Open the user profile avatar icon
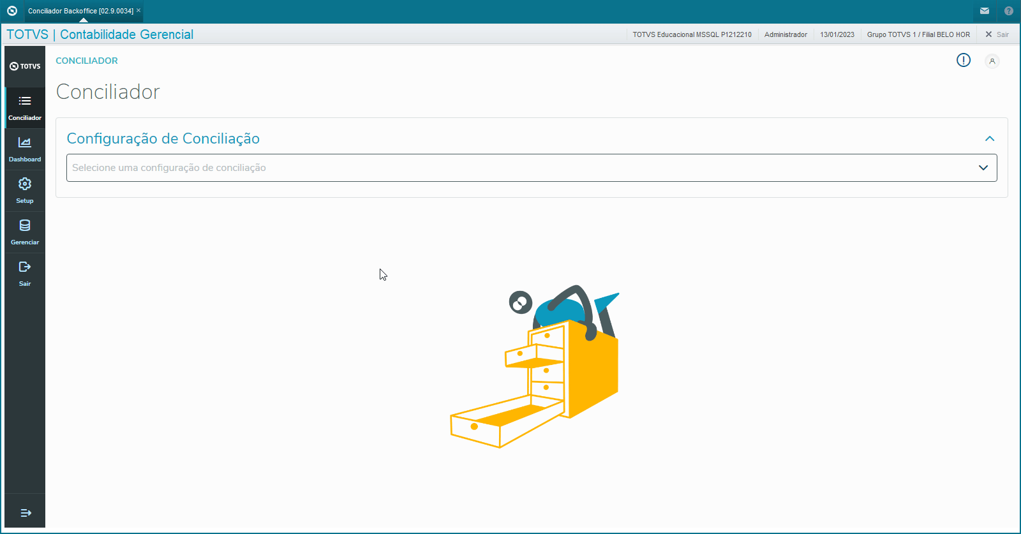The width and height of the screenshot is (1021, 534). [992, 61]
